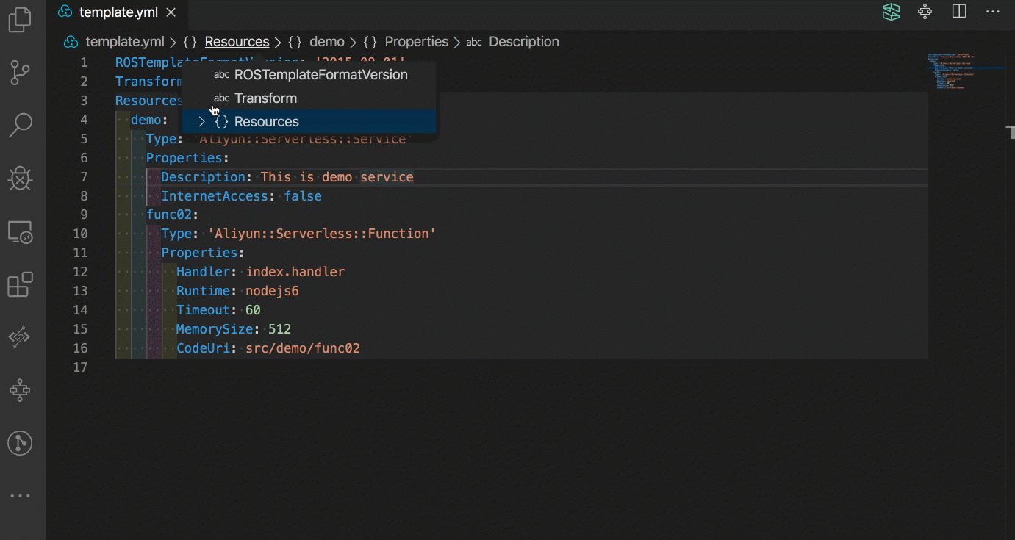
Task: Click Description in the breadcrumb
Action: [x=524, y=42]
